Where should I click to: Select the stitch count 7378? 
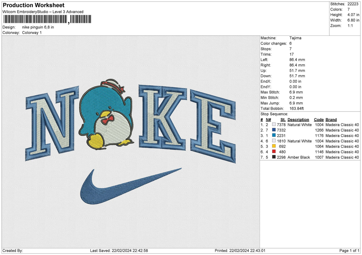(281, 124)
